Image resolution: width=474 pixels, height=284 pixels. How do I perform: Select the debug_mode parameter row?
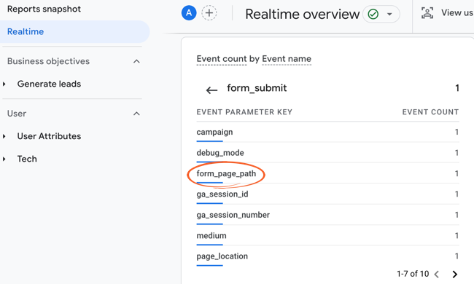point(327,153)
